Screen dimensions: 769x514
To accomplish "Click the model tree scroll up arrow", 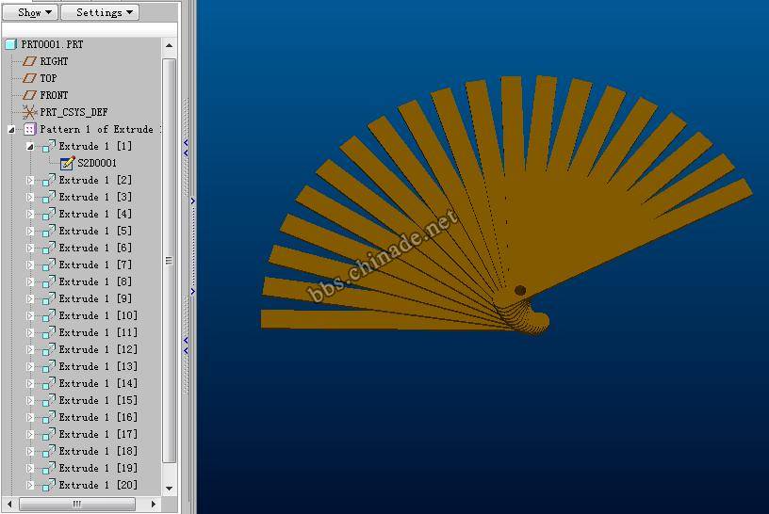I will click(170, 44).
